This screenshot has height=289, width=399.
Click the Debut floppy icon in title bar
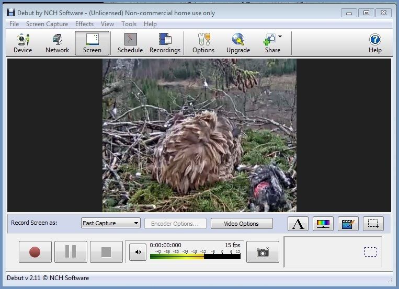point(10,13)
